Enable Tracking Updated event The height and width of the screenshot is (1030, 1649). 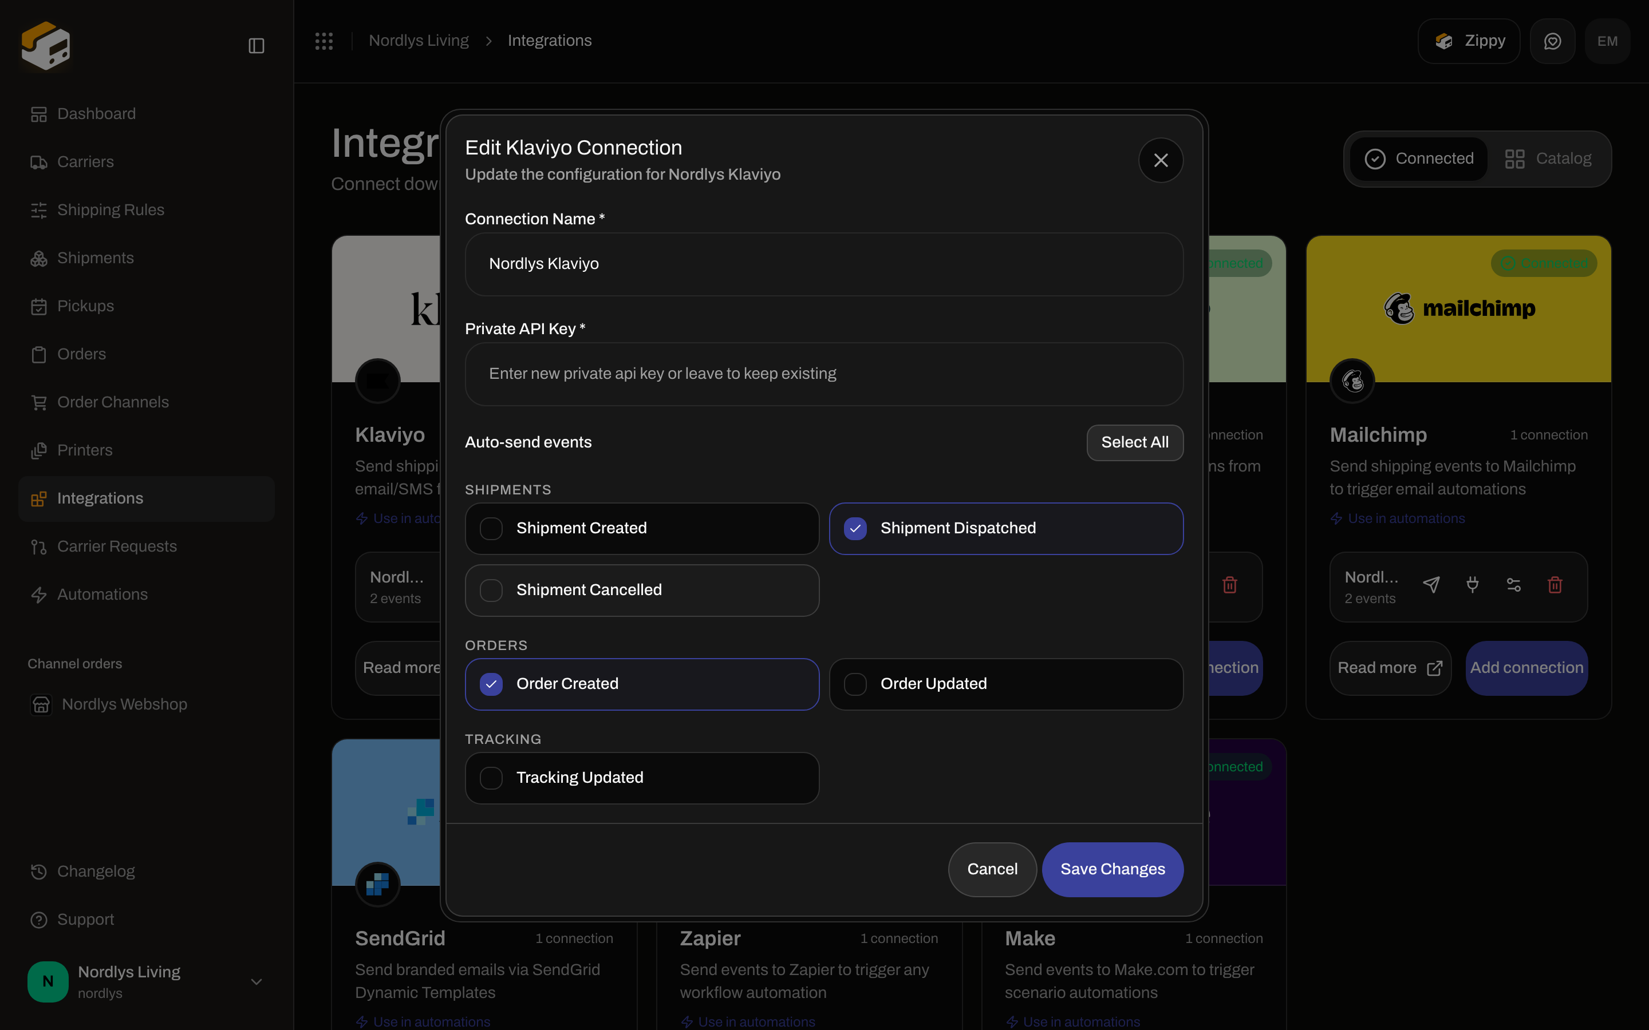(642, 778)
